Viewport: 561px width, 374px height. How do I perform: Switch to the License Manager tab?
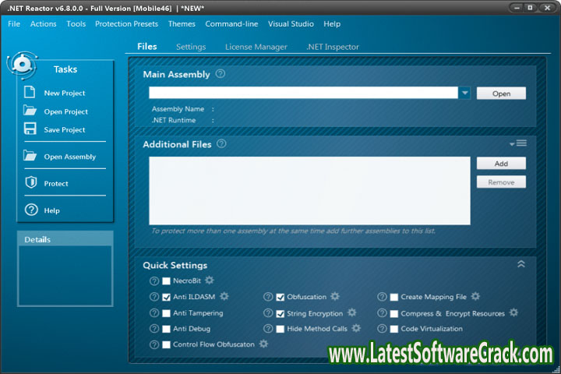(x=256, y=47)
